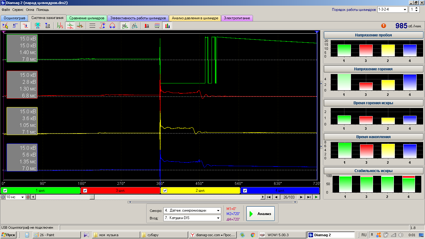Select the curve cursor tool in the toolbar
Viewport: 425px width, 239px height.
(x=5, y=26)
